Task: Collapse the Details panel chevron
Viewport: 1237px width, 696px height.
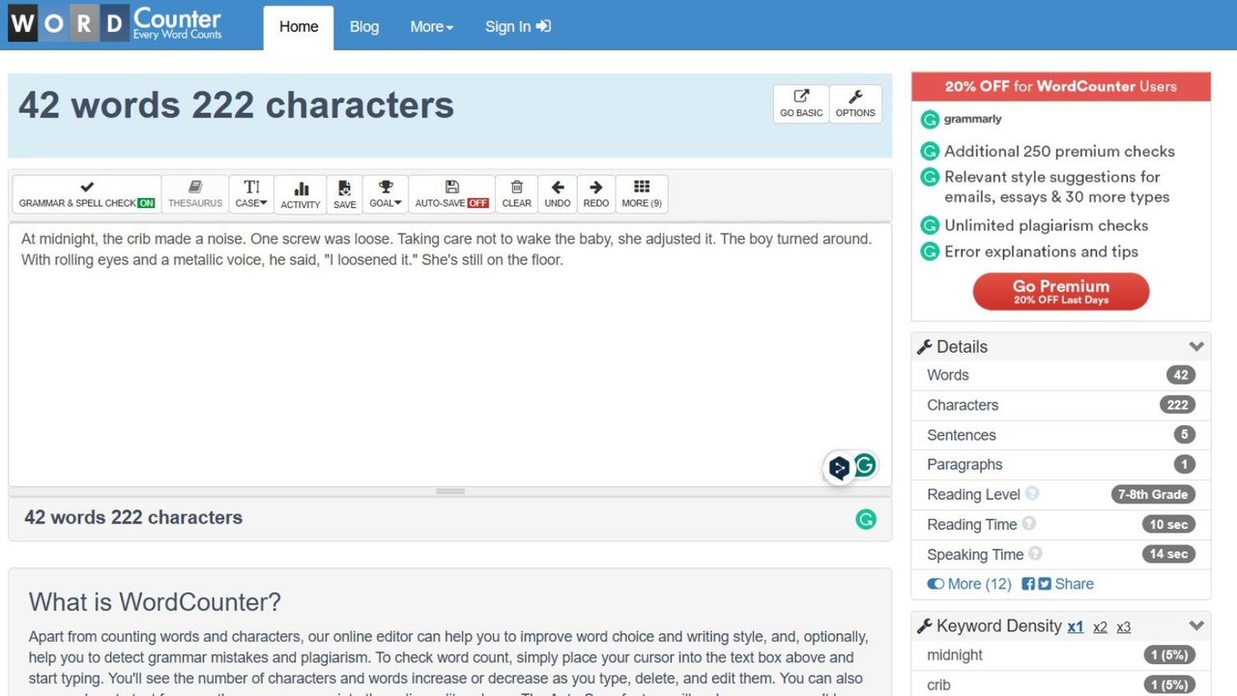Action: (1196, 347)
